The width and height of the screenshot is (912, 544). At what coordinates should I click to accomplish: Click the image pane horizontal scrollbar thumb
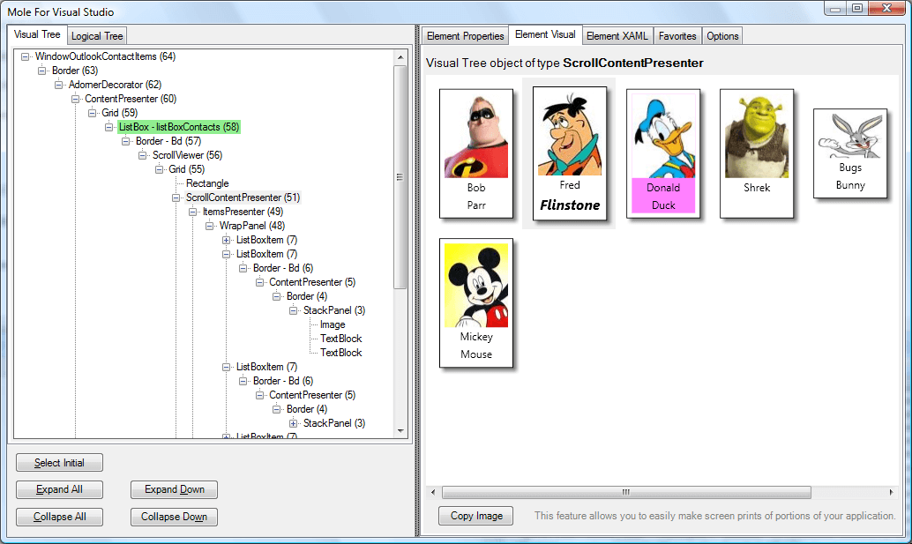click(626, 492)
